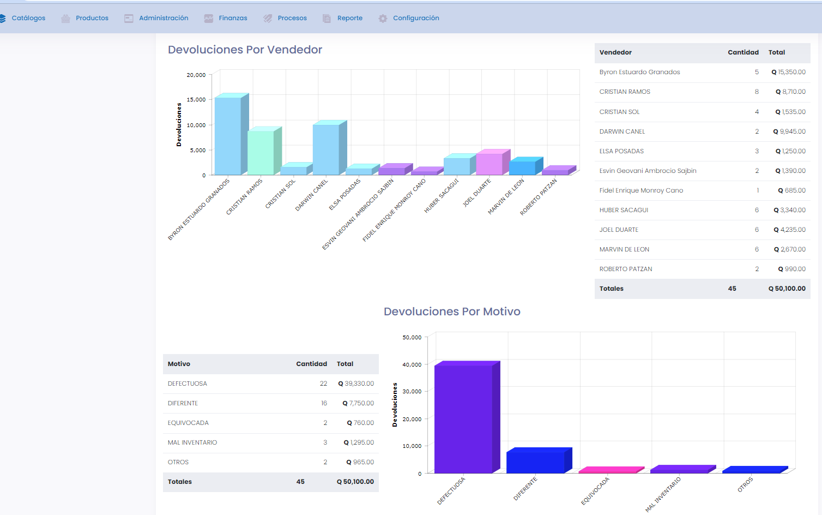
Task: Click the Q 9,945.00 total value
Action: (789, 131)
